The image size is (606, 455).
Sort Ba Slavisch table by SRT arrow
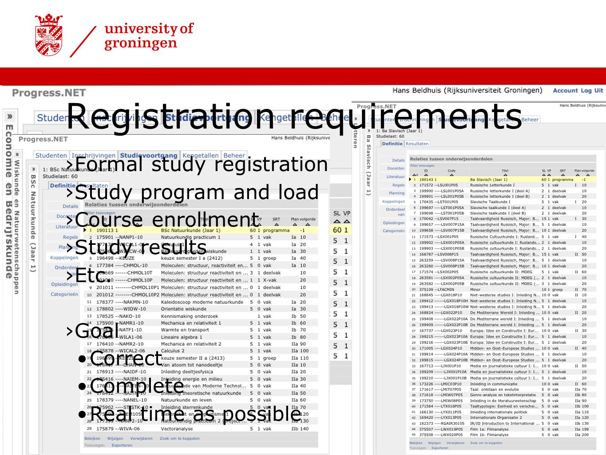click(562, 175)
